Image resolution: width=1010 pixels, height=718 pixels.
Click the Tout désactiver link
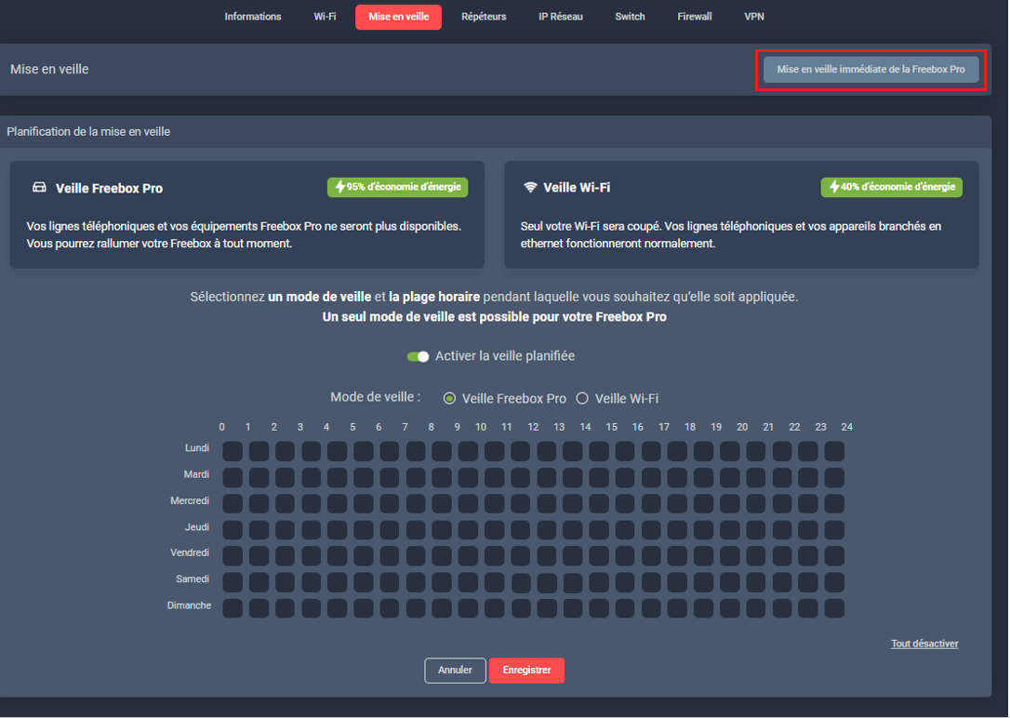(924, 644)
